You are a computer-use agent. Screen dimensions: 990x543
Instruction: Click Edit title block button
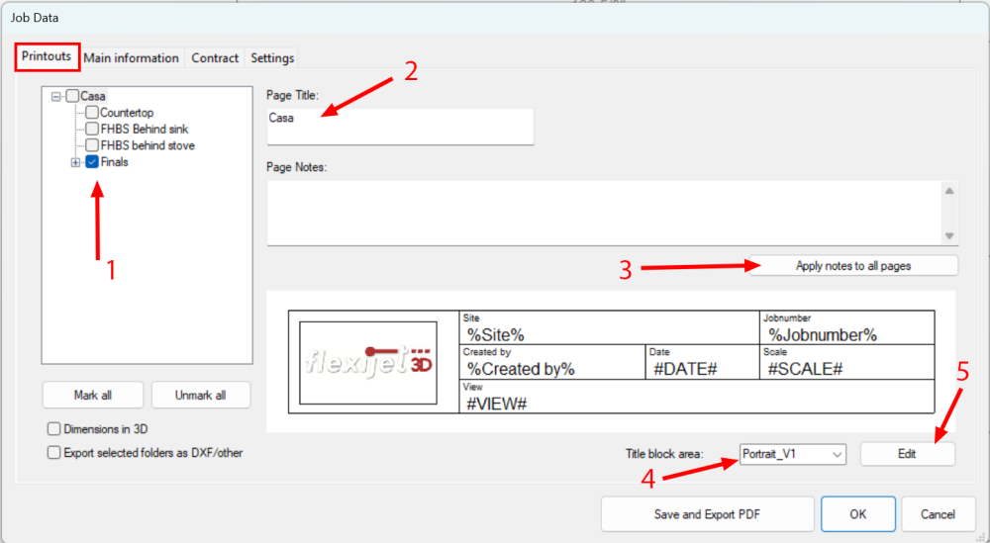point(907,454)
